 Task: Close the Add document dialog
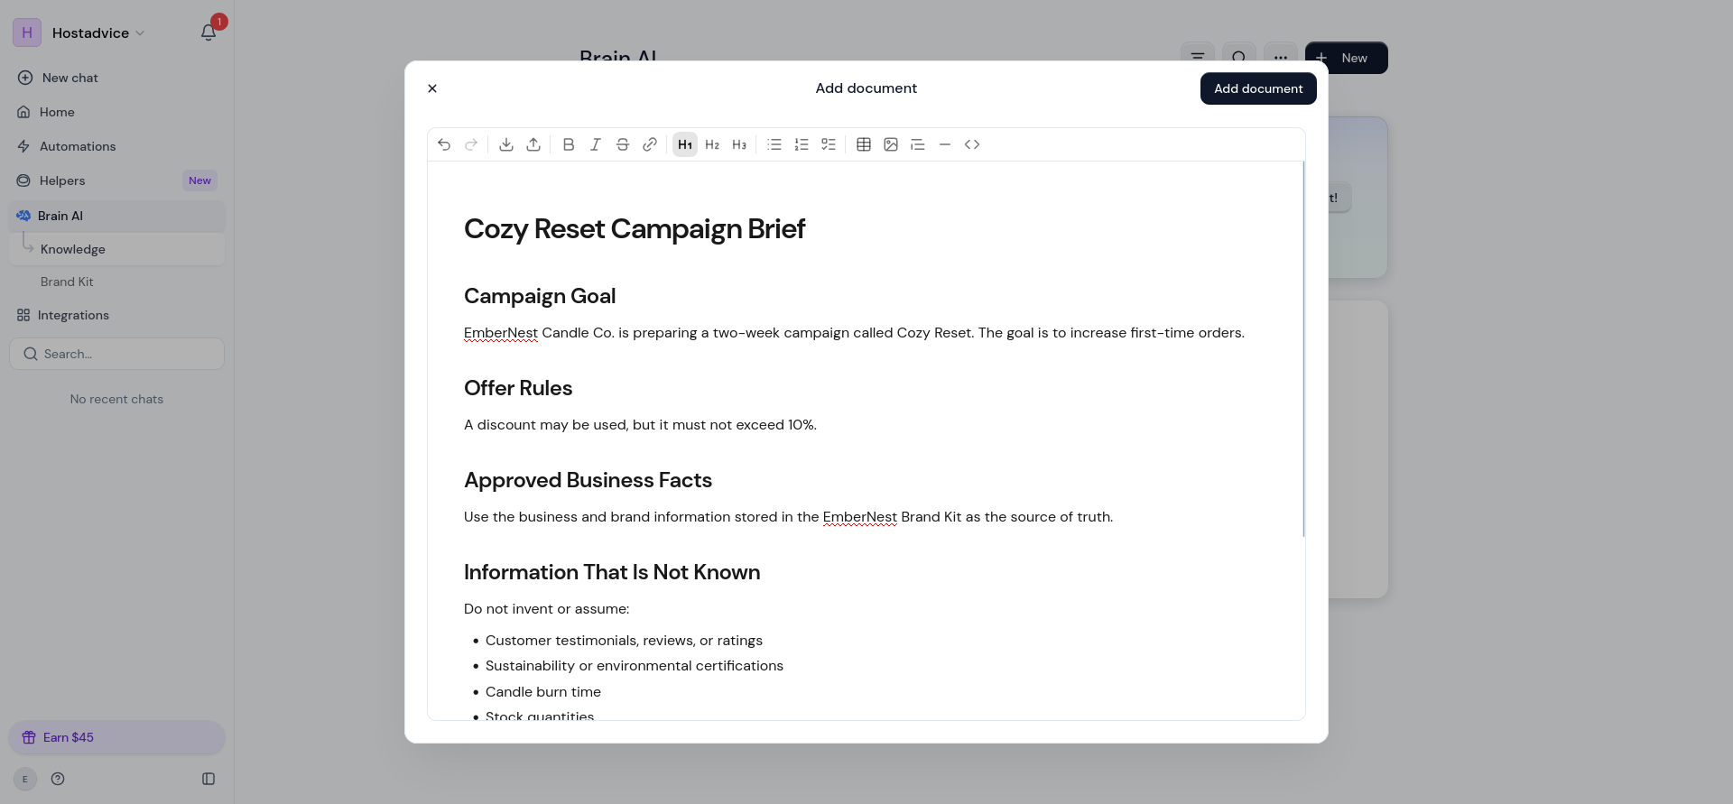pyautogui.click(x=432, y=88)
